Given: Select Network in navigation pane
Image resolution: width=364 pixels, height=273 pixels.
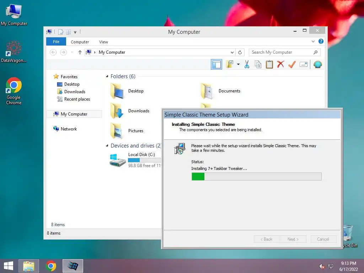Looking at the screenshot, I should coord(69,129).
